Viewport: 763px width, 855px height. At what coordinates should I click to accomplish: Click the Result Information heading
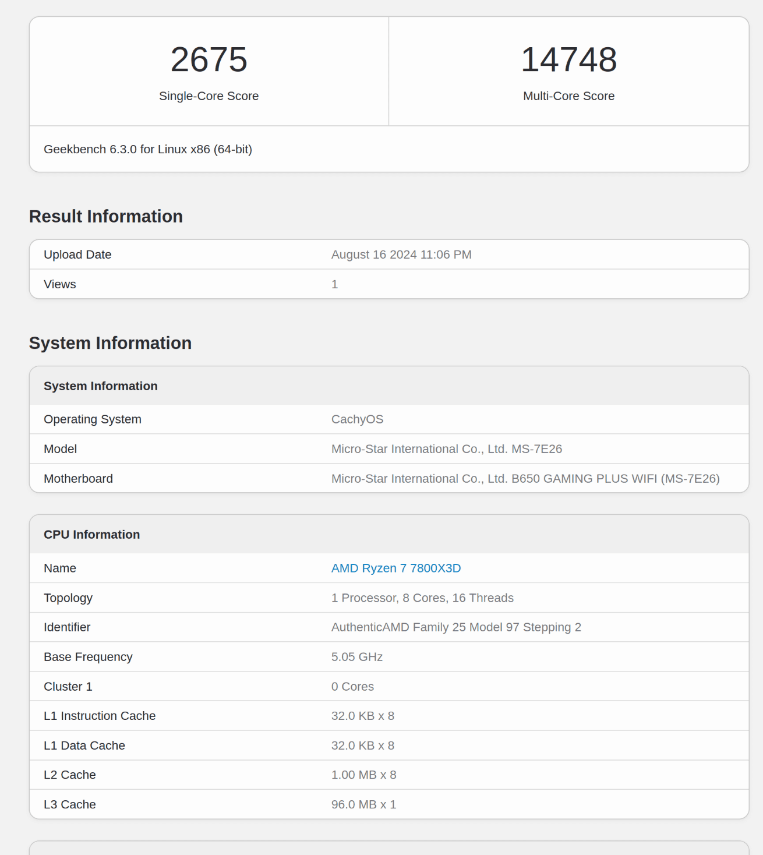tap(106, 216)
